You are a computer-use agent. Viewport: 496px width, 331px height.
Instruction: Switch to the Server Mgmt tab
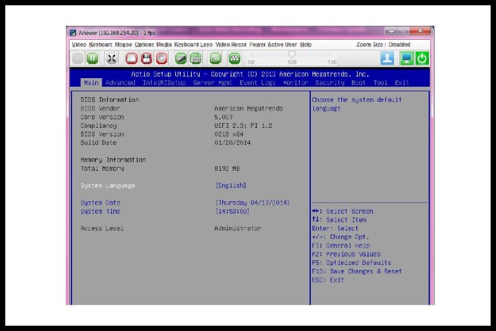[212, 83]
